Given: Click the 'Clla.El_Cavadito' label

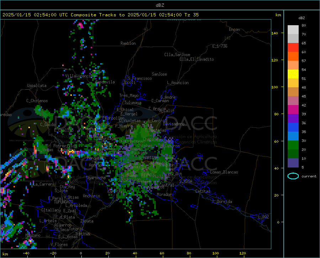Looking at the screenshot, I should (197, 59).
